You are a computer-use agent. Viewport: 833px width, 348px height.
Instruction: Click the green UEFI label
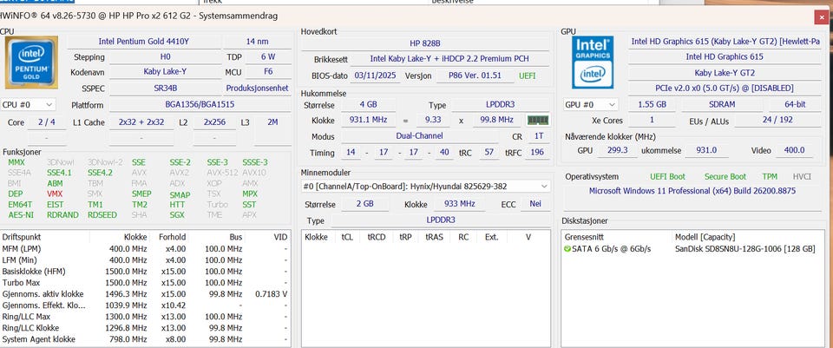pyautogui.click(x=528, y=76)
